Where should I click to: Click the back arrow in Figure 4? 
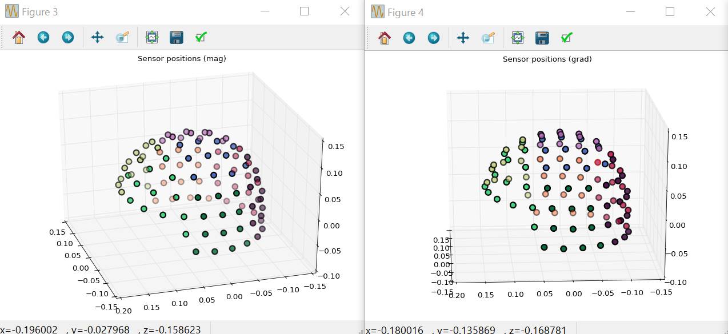click(409, 38)
